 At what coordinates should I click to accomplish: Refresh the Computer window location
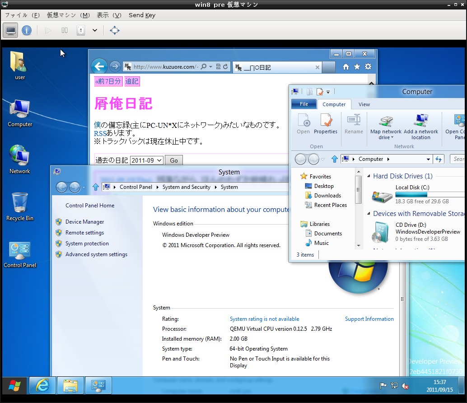tap(439, 159)
